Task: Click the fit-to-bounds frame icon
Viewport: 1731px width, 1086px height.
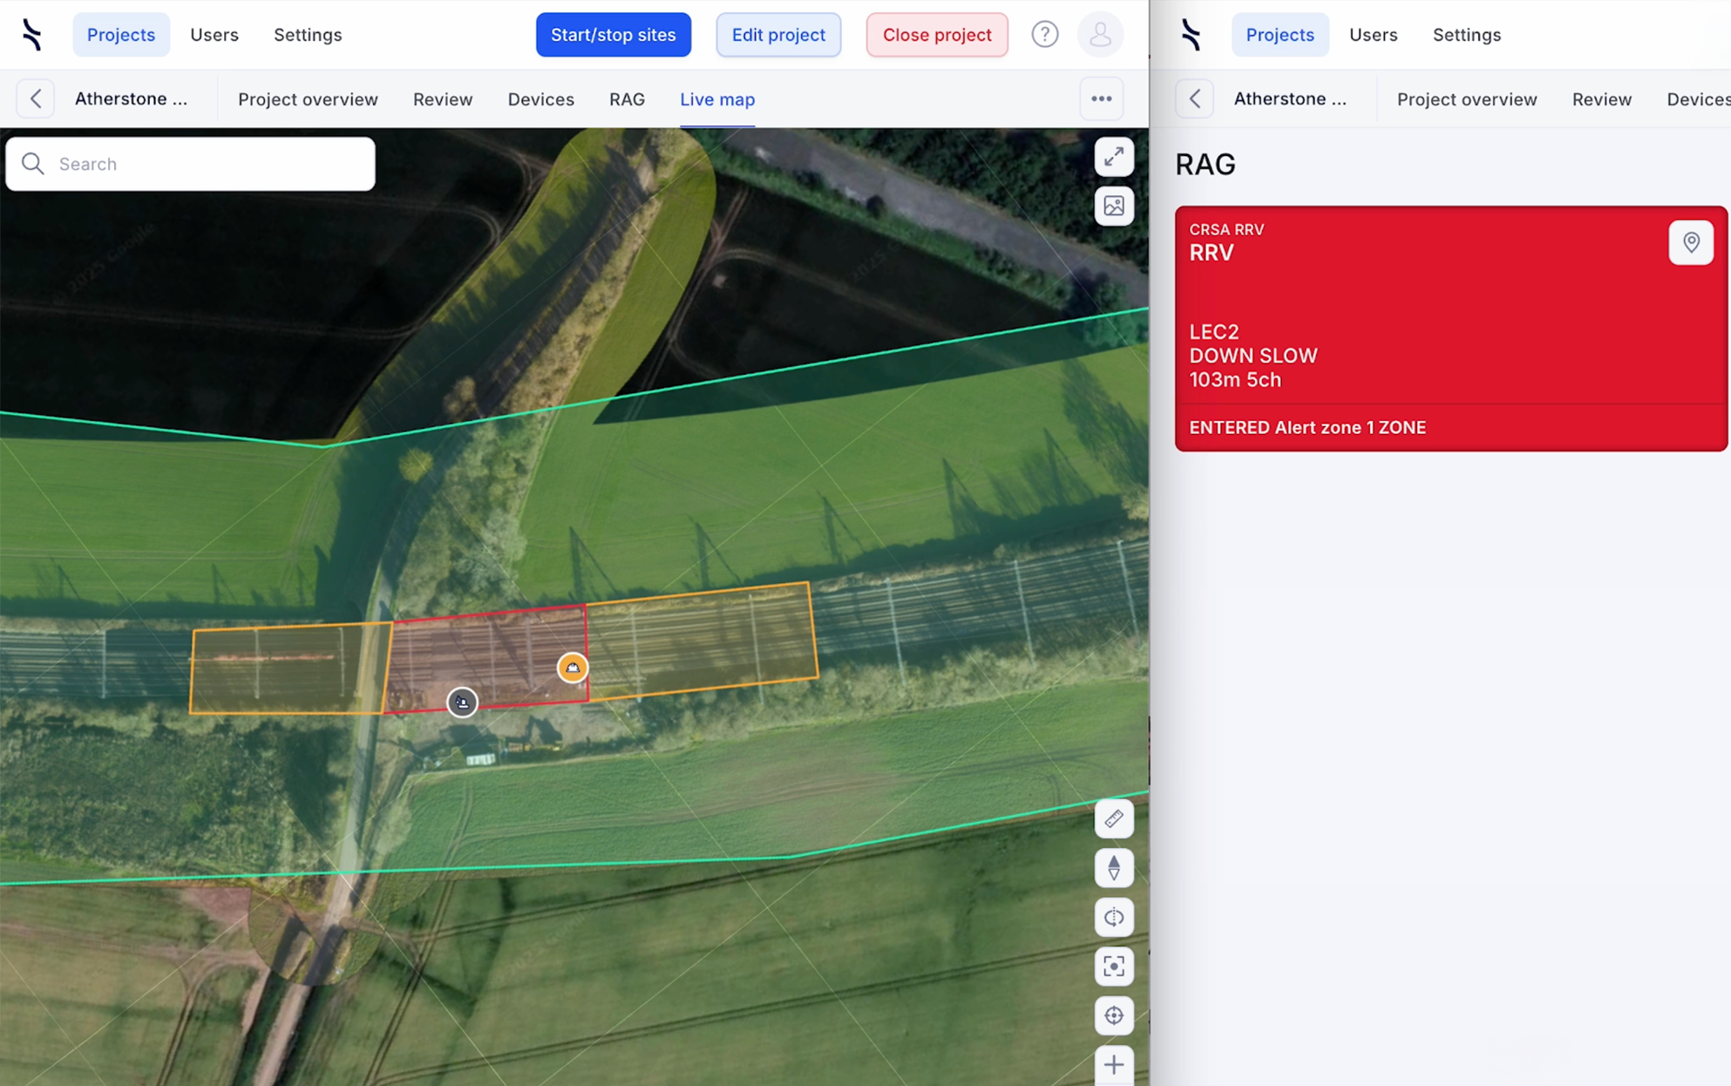Action: tap(1113, 966)
